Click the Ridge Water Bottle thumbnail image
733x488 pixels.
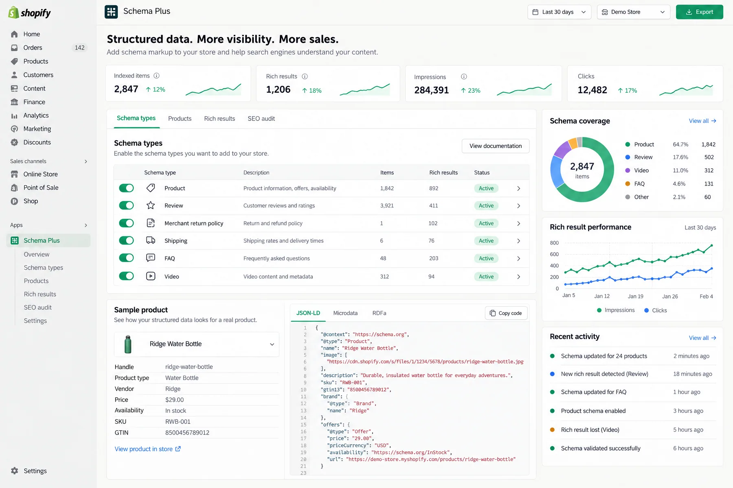pyautogui.click(x=128, y=344)
